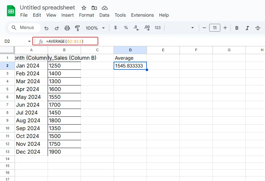Select cell B13 containing 1900
The height and width of the screenshot is (181, 265).
coord(64,152)
